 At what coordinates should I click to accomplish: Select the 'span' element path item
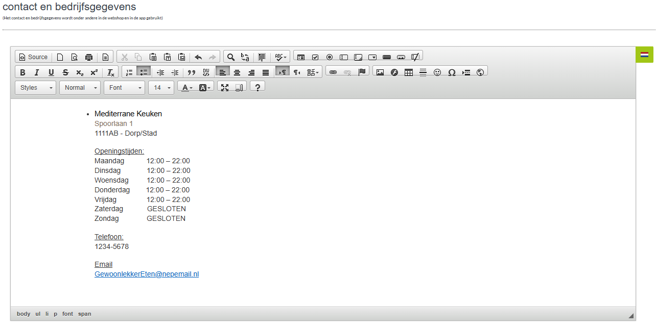tap(85, 314)
